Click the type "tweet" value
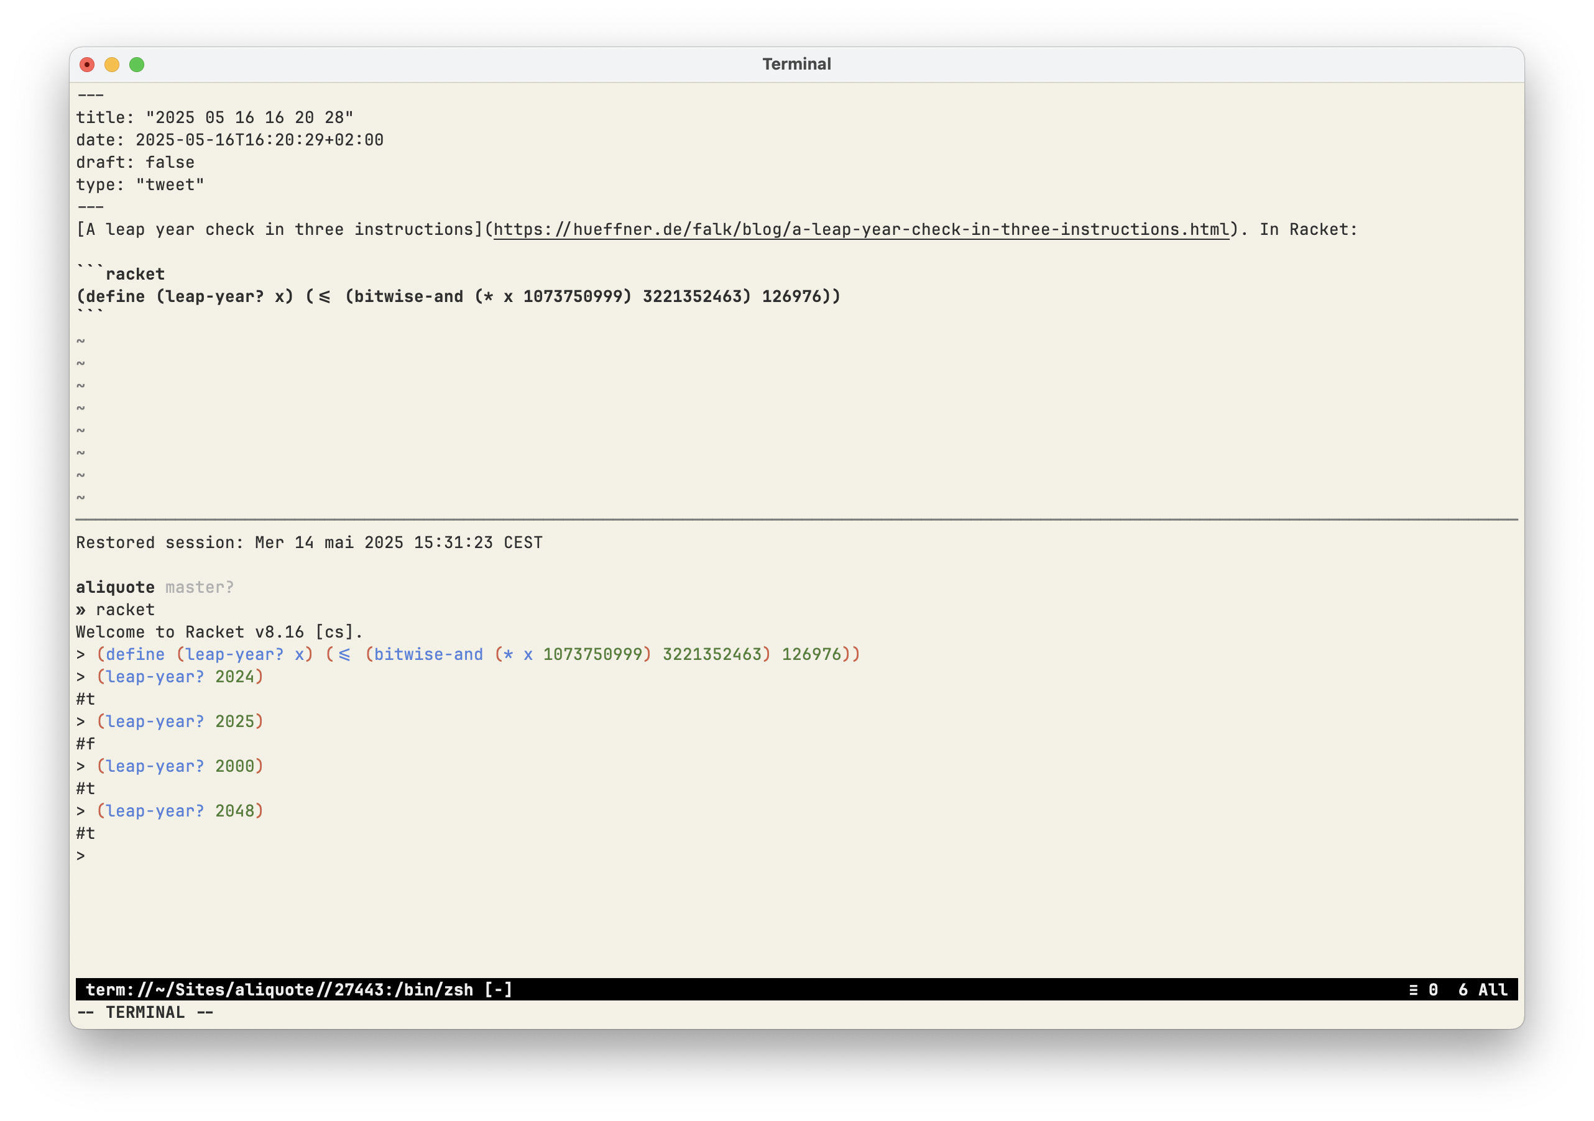Image resolution: width=1594 pixels, height=1121 pixels. pyautogui.click(x=169, y=185)
